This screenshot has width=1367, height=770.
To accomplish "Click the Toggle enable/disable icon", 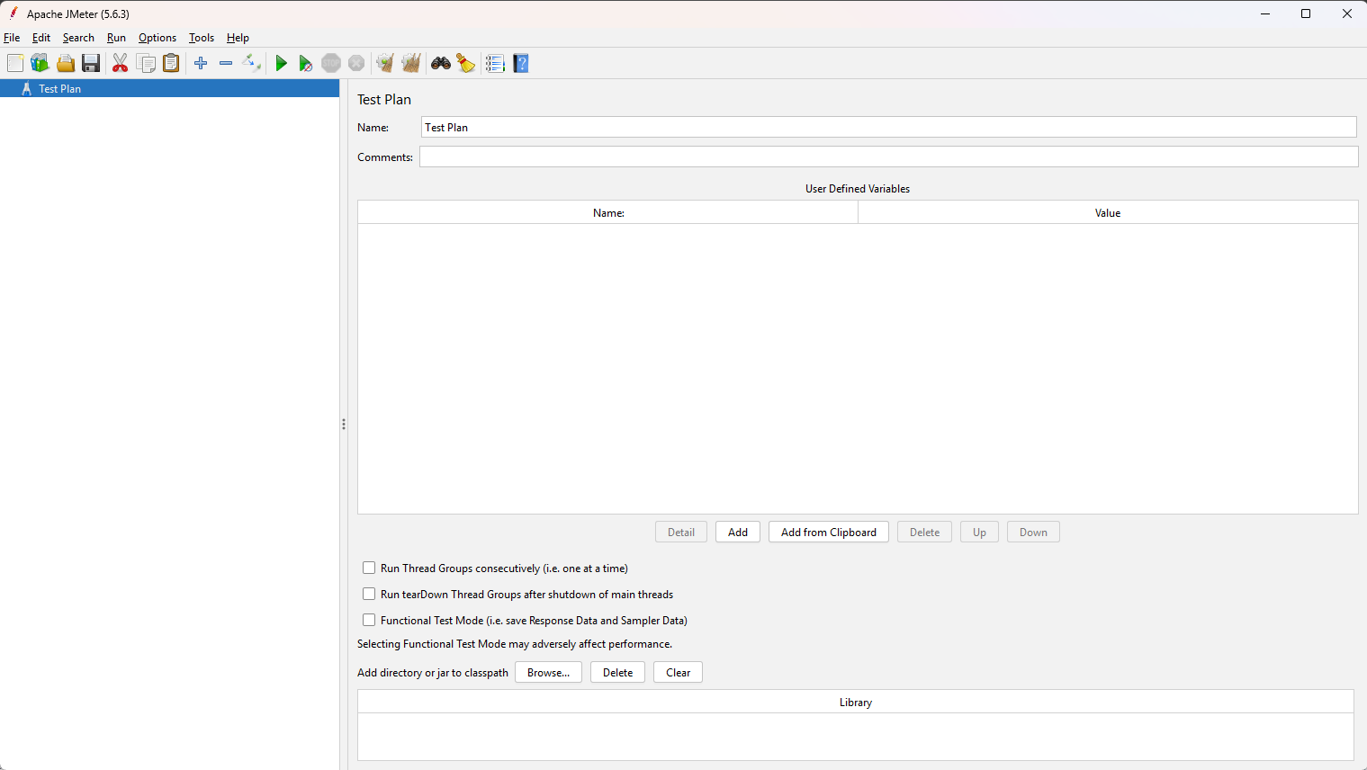I will click(251, 63).
